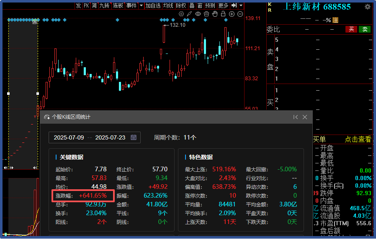Open the calendar date picker icon
Viewport: 376px width, 239px height.
pos(134,137)
